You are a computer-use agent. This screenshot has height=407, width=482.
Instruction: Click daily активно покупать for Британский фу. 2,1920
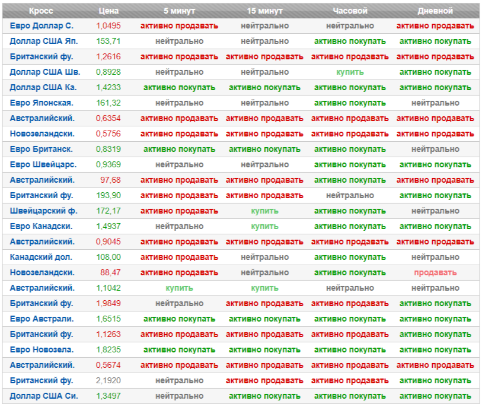435,380
